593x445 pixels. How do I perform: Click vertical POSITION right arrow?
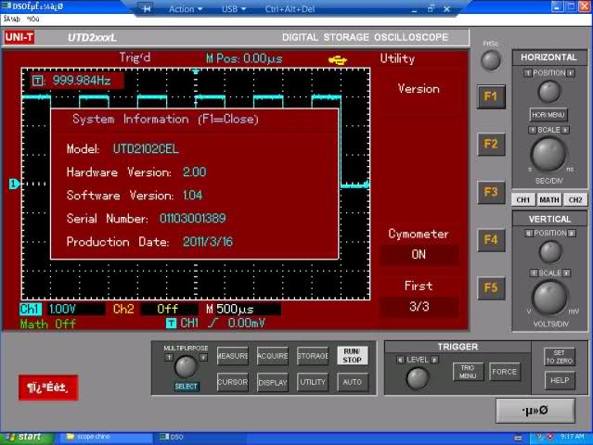(x=572, y=234)
